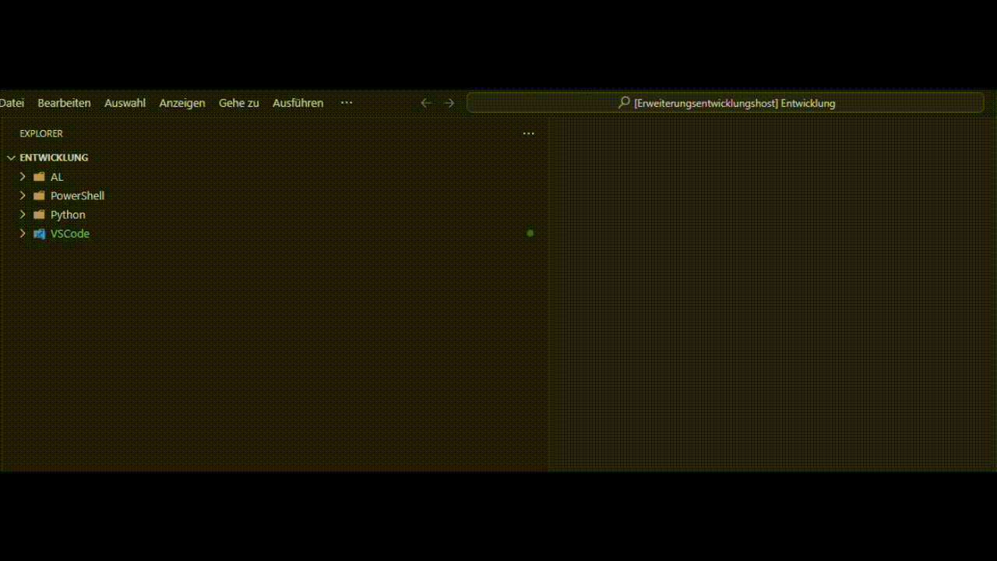Screen dimensions: 997x561
Task: Open the Auswahl menu
Action: tap(125, 103)
